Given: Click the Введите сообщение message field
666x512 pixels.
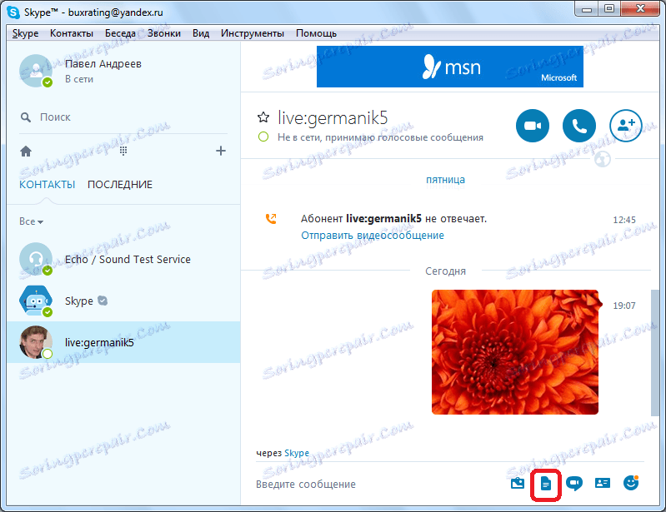Looking at the screenshot, I should click(x=378, y=484).
